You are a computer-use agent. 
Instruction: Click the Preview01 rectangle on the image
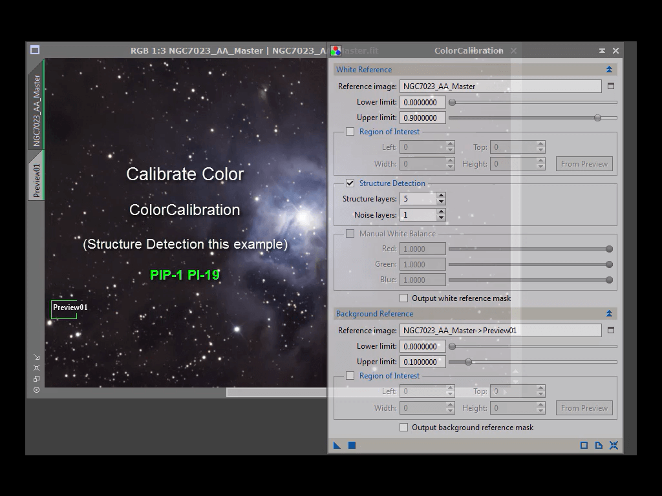pos(64,309)
